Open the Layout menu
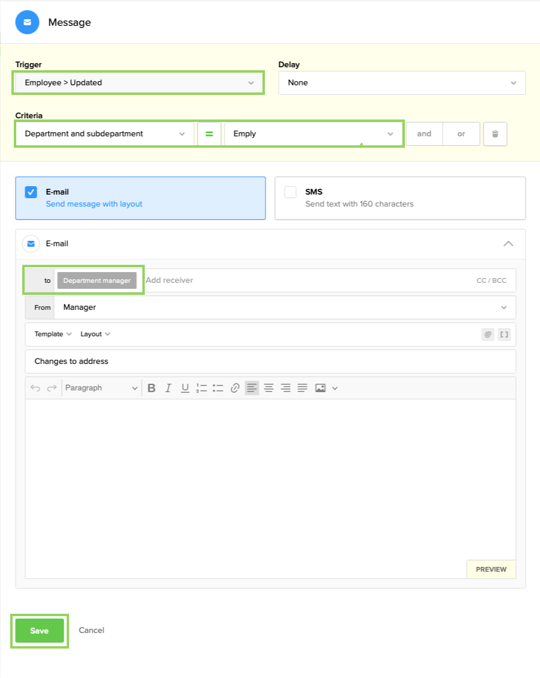The image size is (540, 678). [x=96, y=334]
